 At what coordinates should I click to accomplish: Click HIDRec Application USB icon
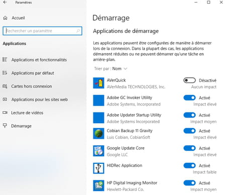(x=98, y=168)
